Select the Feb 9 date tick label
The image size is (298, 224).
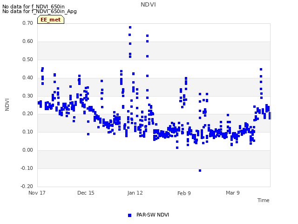point(184,193)
